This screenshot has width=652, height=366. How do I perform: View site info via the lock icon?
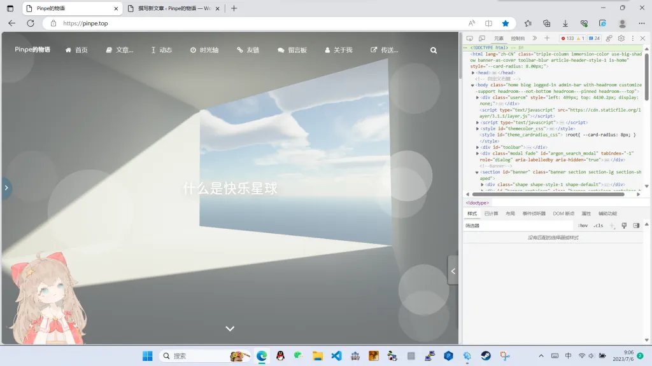[53, 24]
